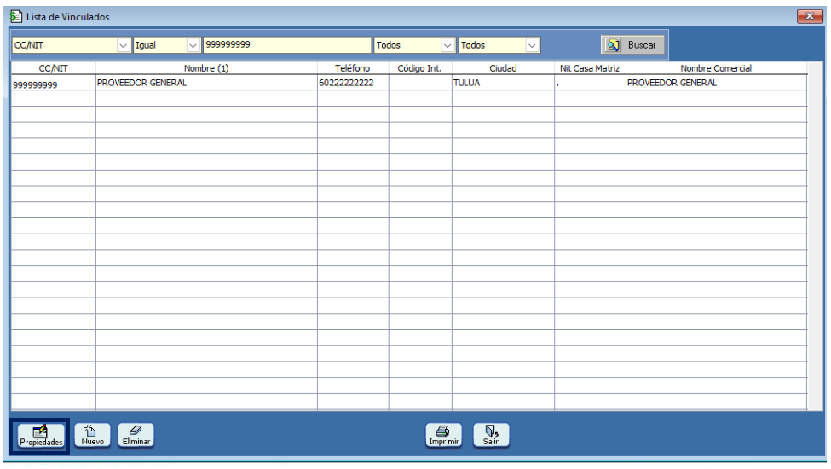
Task: Close the Lista de Vinculados window
Action: click(x=810, y=16)
